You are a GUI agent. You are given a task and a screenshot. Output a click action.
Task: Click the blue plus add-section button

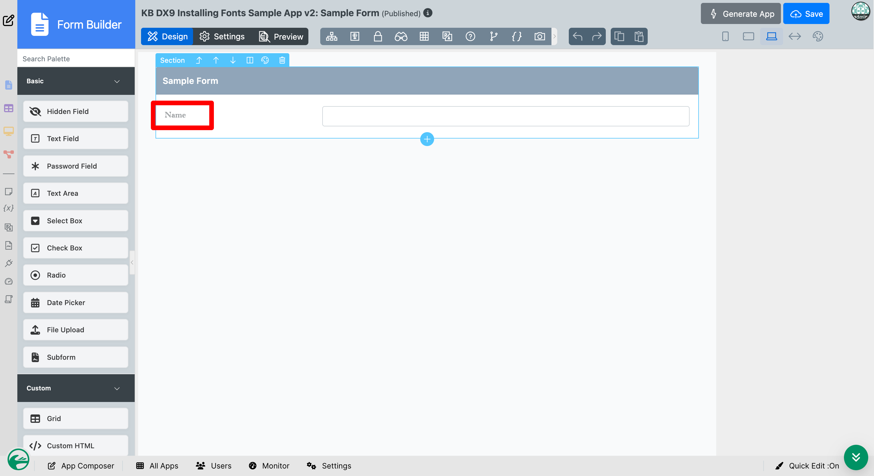click(x=427, y=139)
